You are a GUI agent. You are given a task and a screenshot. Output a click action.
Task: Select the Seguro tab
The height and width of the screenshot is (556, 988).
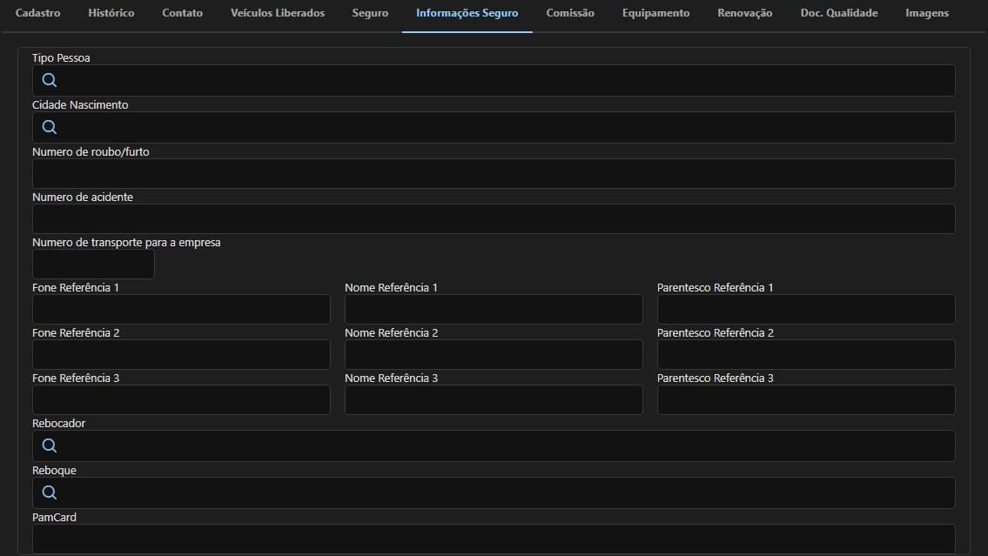pos(370,13)
